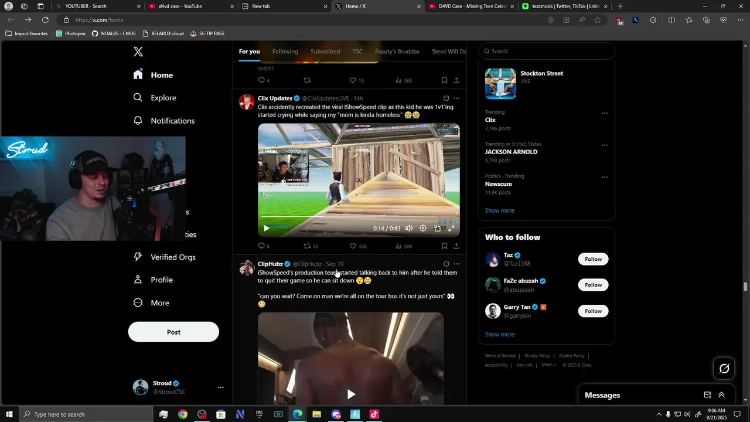Like the Clix Updates post
Viewport: 750px width, 422px height.
tap(357, 246)
